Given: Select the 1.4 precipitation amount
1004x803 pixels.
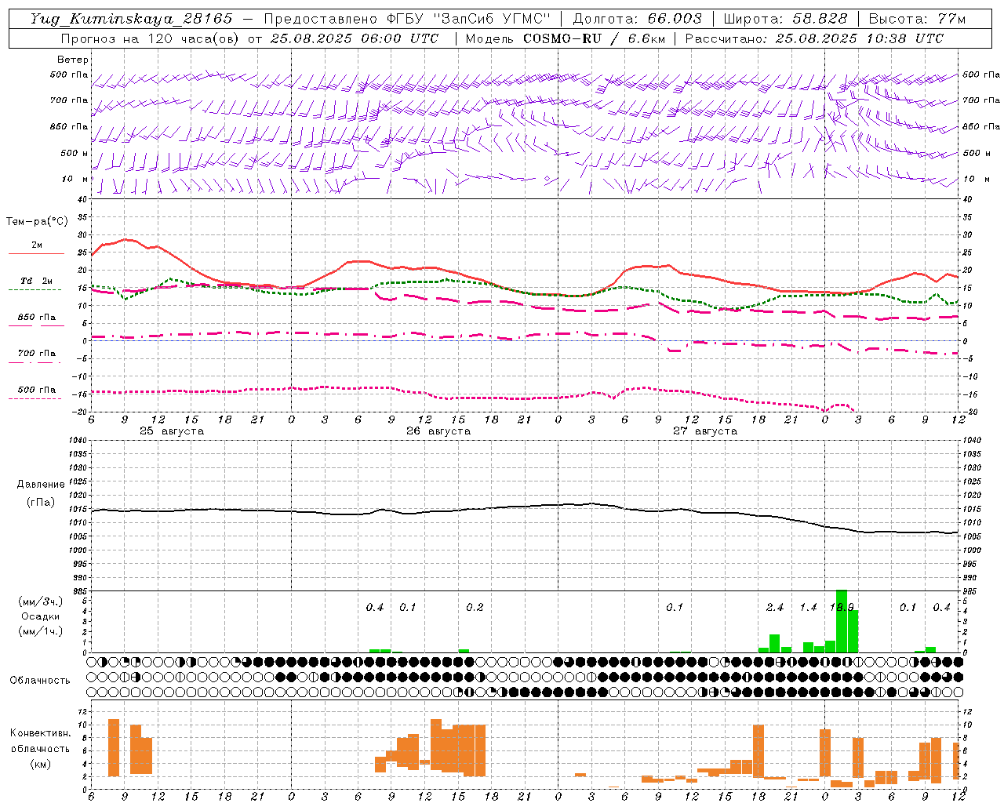Looking at the screenshot, I should (x=808, y=608).
